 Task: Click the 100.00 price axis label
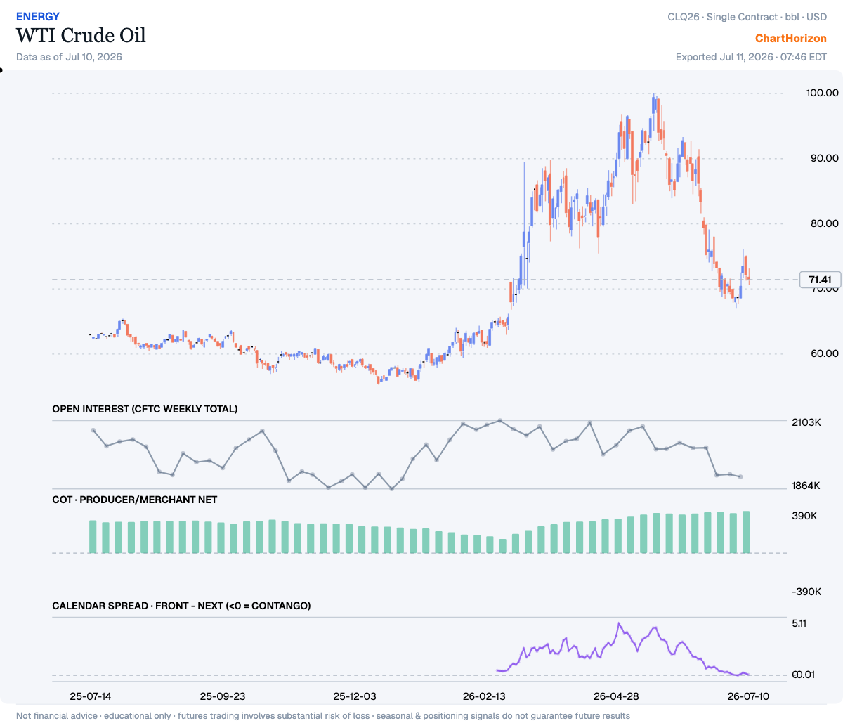tap(823, 93)
